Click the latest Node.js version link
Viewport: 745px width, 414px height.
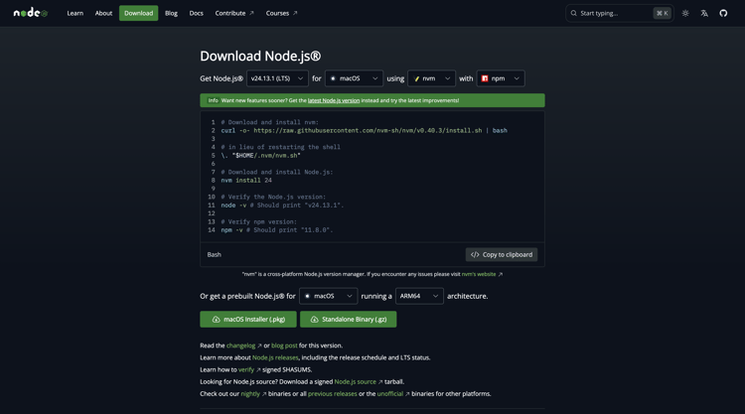coord(334,100)
